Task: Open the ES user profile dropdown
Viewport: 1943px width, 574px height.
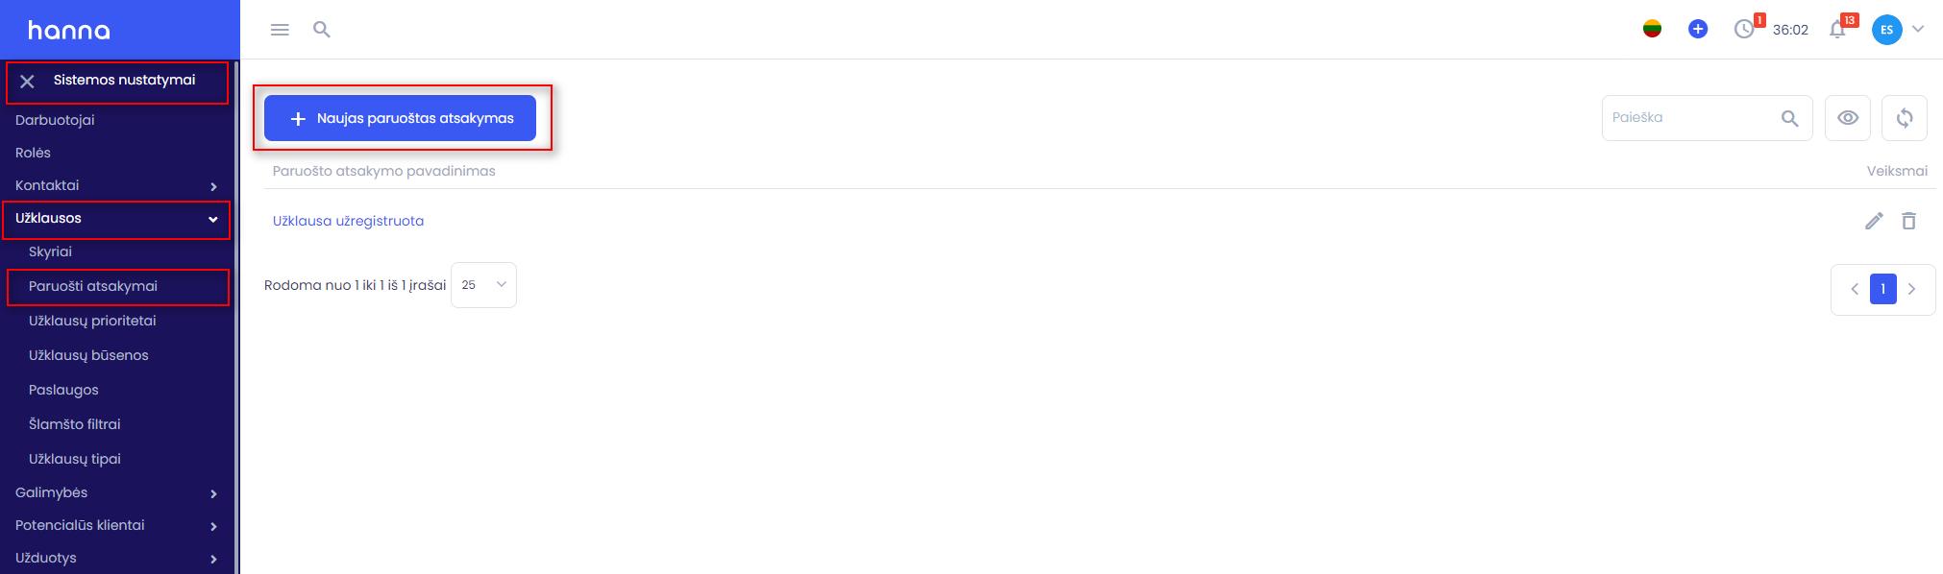Action: 1898,30
